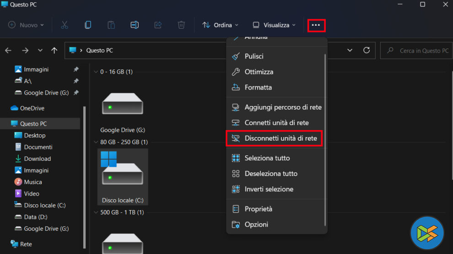Click the Share icon in toolbar
This screenshot has height=254, width=453.
pos(158,25)
